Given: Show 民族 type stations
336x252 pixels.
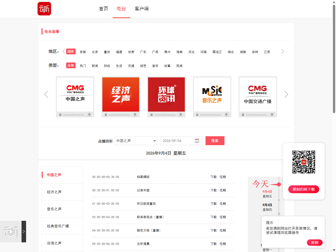Looking at the screenshot, I should tap(180, 66).
